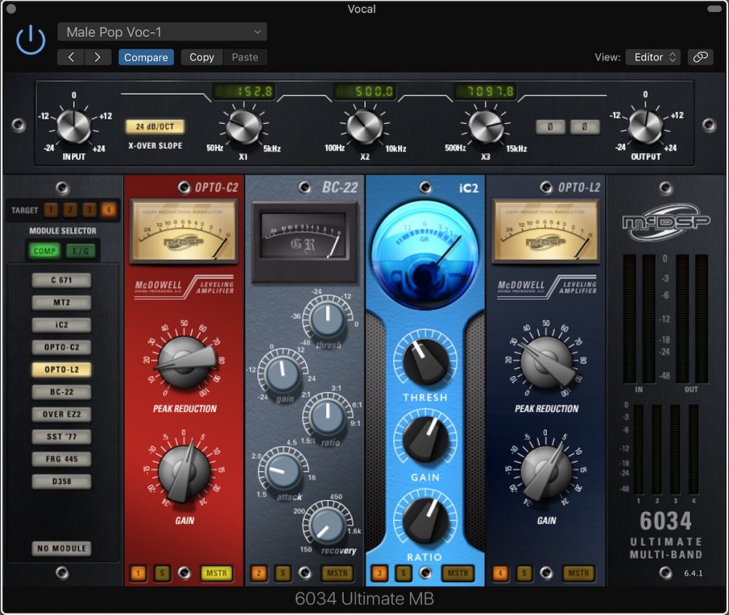729x615 pixels.
Task: Toggle band 1 bypass button
Action: (138, 573)
